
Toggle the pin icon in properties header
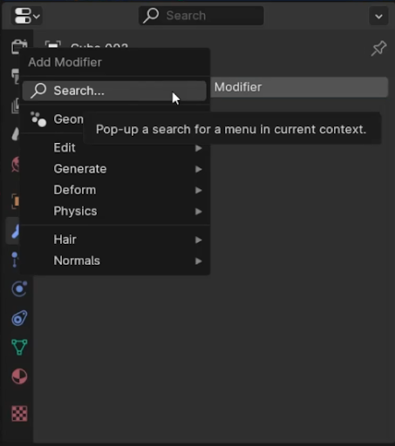point(378,48)
